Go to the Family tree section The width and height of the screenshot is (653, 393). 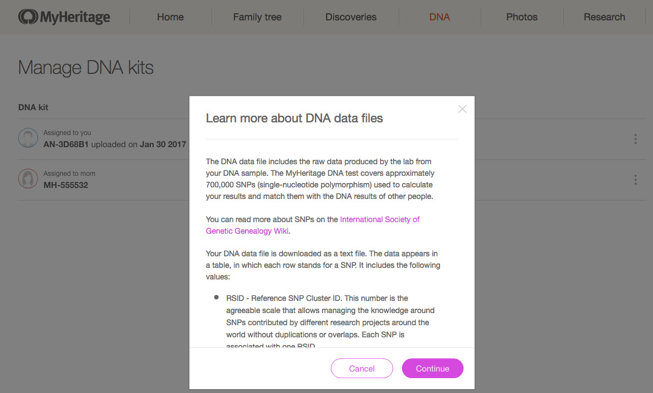[257, 17]
